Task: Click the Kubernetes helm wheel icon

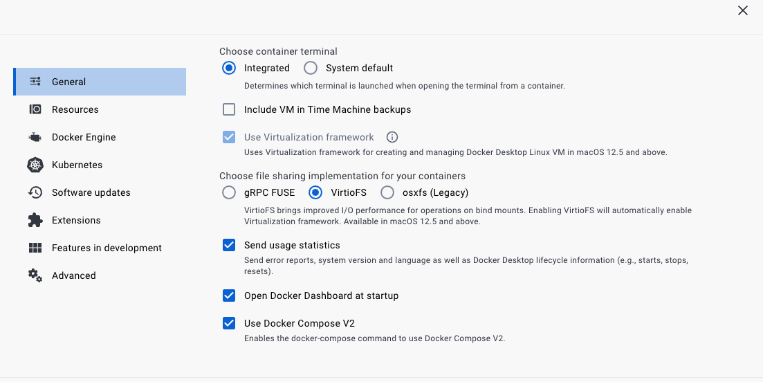Action: tap(35, 165)
